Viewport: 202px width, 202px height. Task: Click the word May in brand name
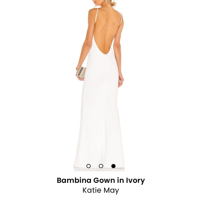coord(111,191)
